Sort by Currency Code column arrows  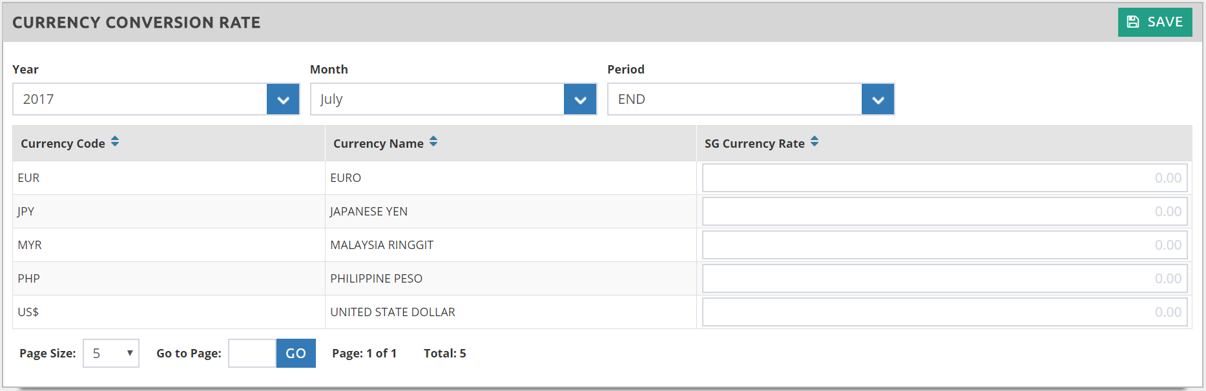click(x=115, y=142)
